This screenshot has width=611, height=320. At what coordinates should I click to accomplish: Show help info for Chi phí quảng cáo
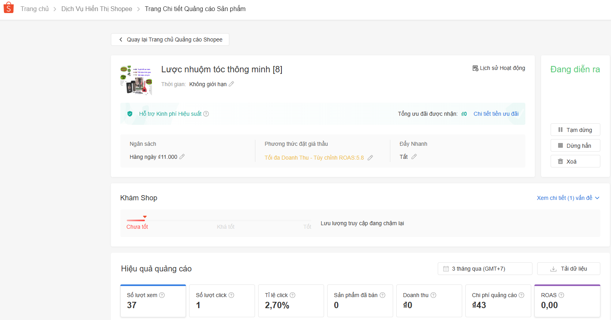[x=521, y=295]
